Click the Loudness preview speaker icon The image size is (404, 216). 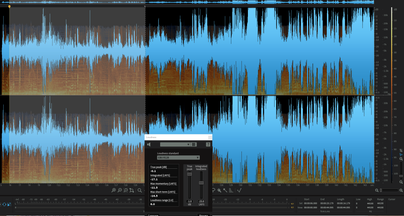[x=149, y=145]
